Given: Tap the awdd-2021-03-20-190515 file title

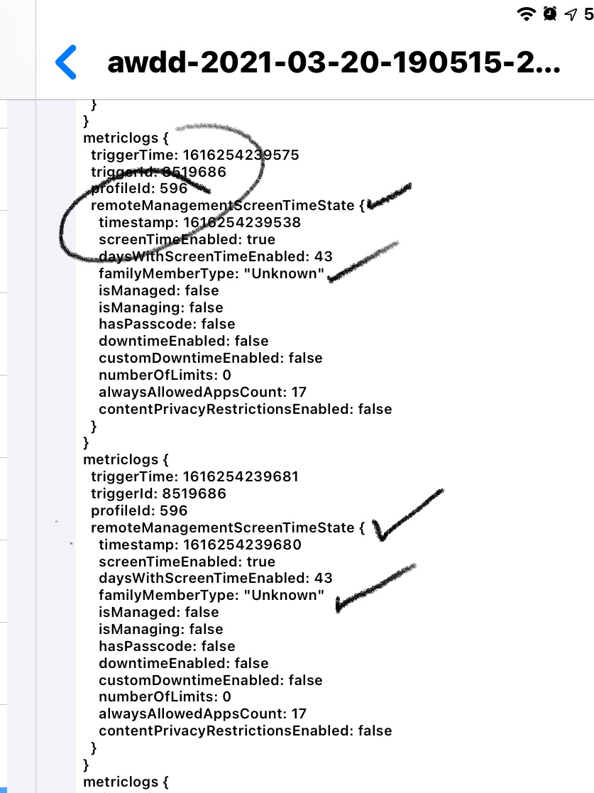Looking at the screenshot, I should (x=334, y=62).
